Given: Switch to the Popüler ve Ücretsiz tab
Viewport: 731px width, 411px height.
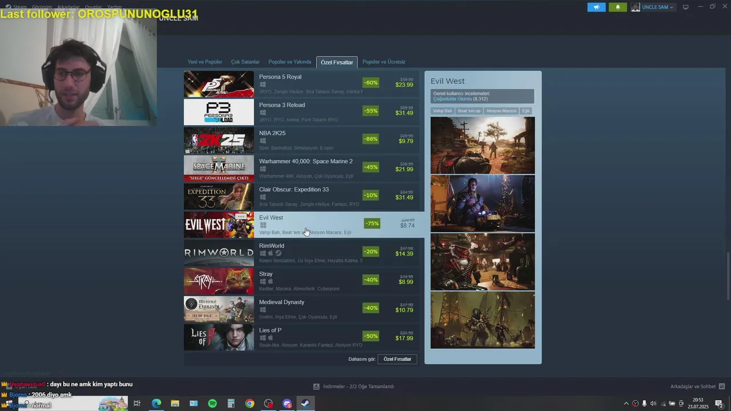Looking at the screenshot, I should (x=384, y=62).
